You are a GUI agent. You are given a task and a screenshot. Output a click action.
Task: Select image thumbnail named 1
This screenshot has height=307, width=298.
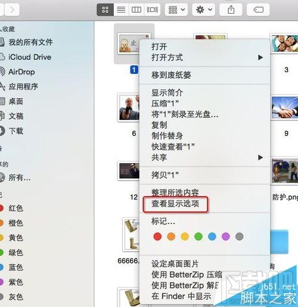(x=129, y=44)
